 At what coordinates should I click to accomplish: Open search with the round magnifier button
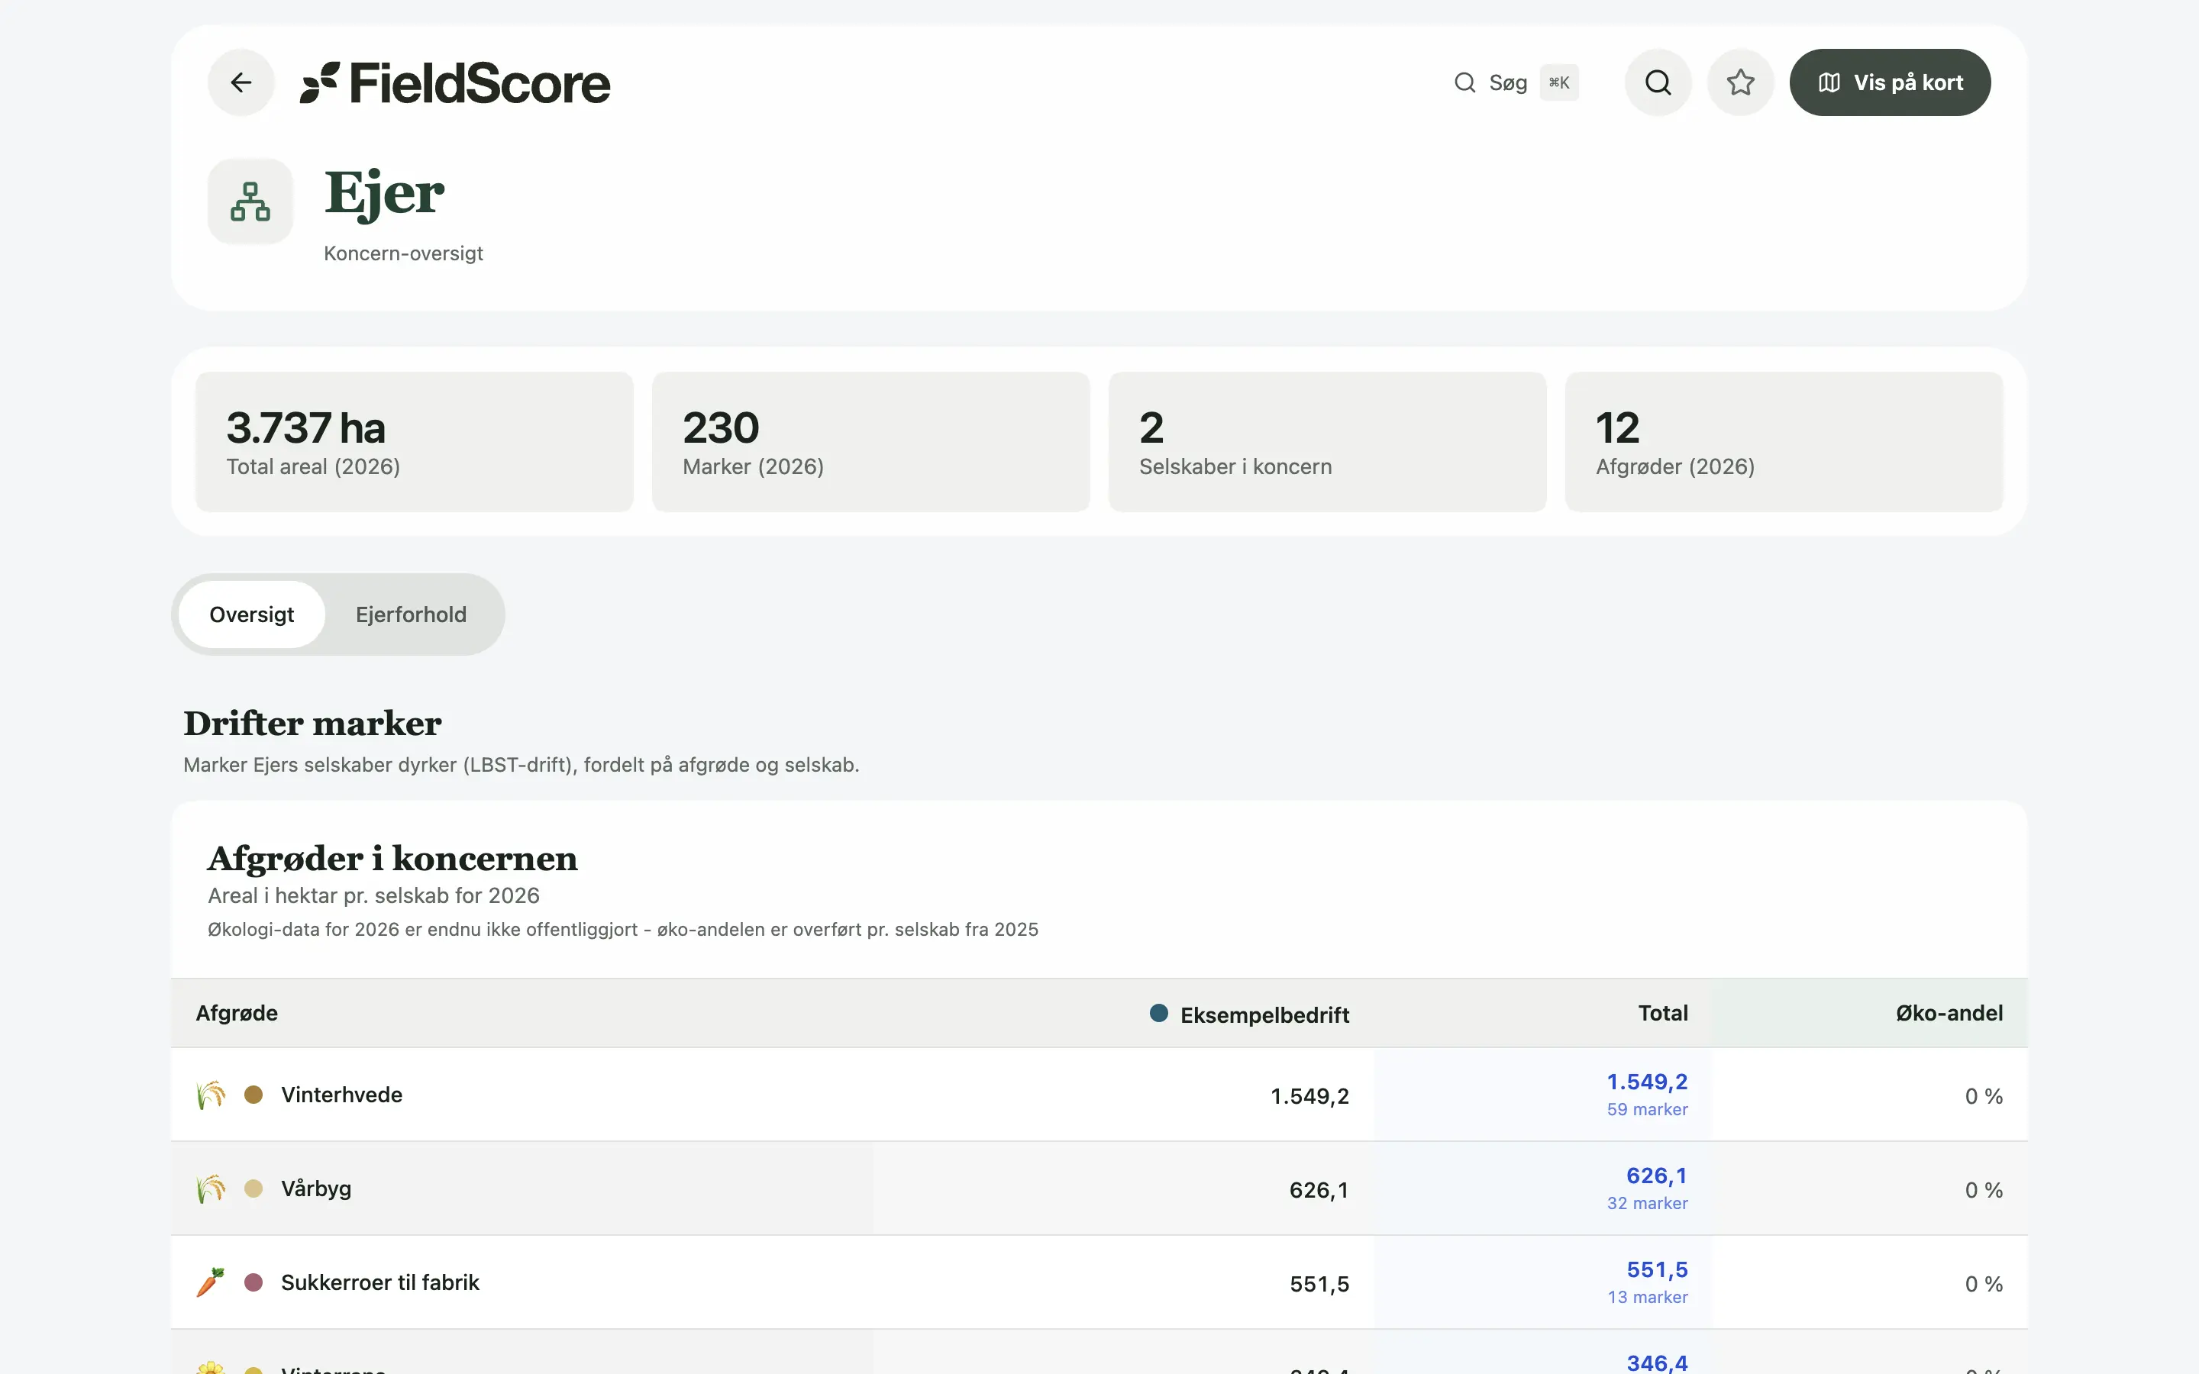(1658, 82)
